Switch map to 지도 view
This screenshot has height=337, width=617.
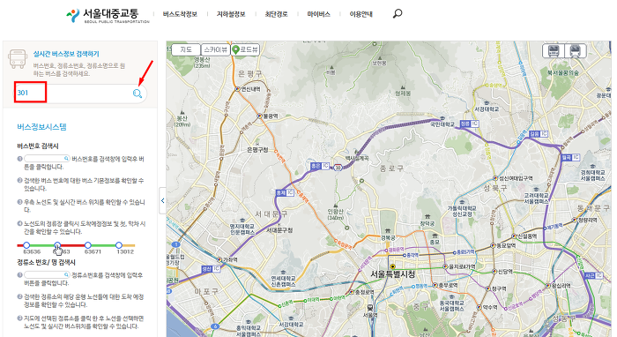point(186,49)
